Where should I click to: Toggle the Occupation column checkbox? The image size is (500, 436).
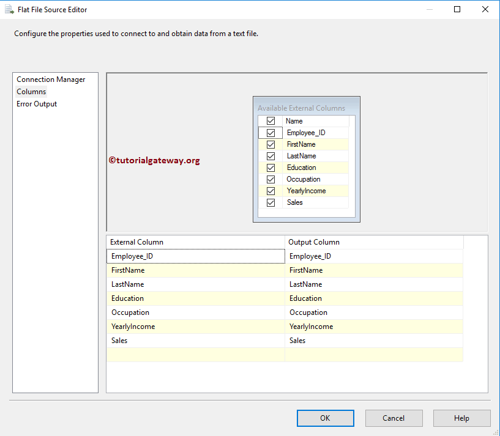(271, 179)
